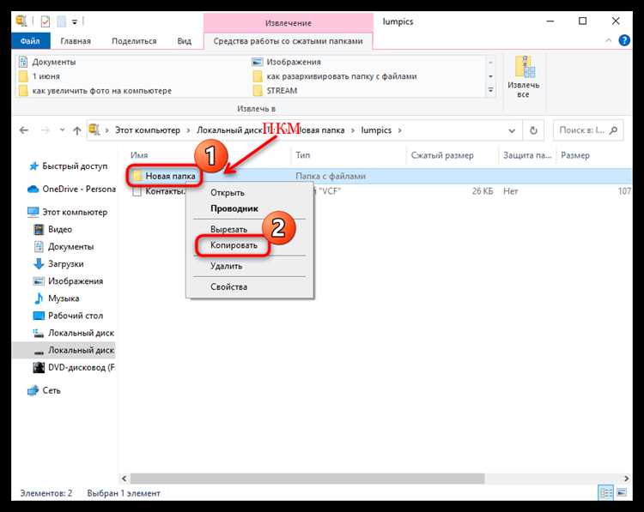Choose STREAM as extract destination
The height and width of the screenshot is (512, 644).
click(x=275, y=91)
